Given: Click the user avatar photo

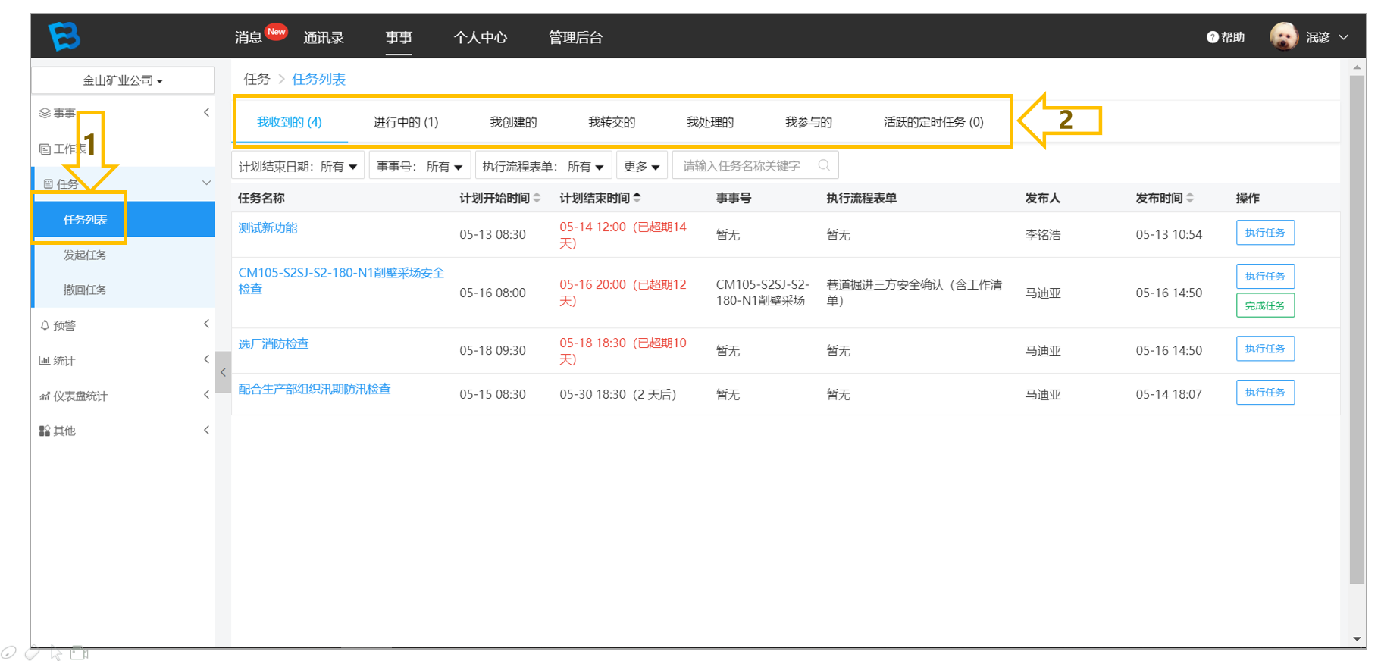Looking at the screenshot, I should 1283,36.
